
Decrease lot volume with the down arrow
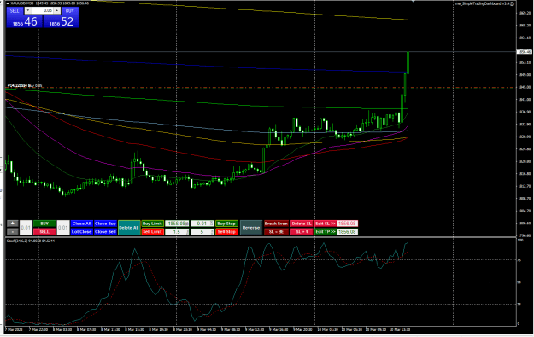click(27, 10)
